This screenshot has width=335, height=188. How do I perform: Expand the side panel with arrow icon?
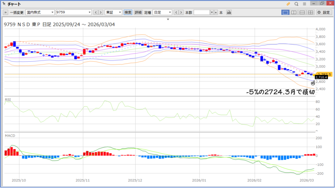6,12
